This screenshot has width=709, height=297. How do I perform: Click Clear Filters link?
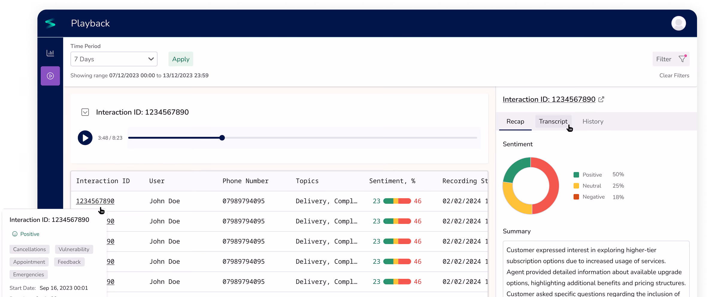point(674,75)
